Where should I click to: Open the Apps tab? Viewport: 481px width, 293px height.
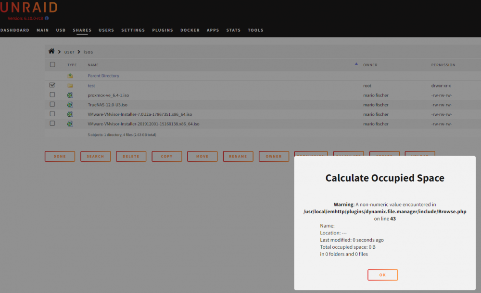pos(213,30)
